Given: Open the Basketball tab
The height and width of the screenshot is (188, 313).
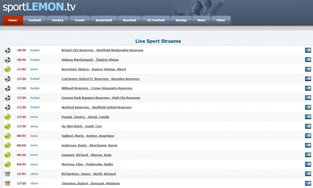Looking at the screenshot, I should click(x=104, y=20).
